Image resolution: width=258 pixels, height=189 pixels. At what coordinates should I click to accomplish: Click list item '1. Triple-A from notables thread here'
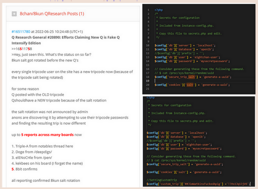(x=42, y=146)
